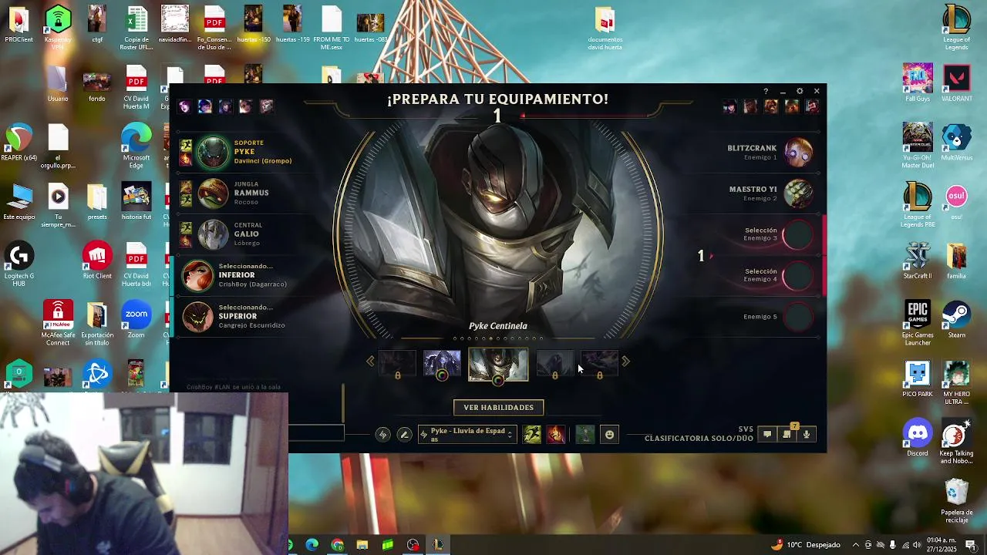Open volume control in system tray

(x=917, y=545)
